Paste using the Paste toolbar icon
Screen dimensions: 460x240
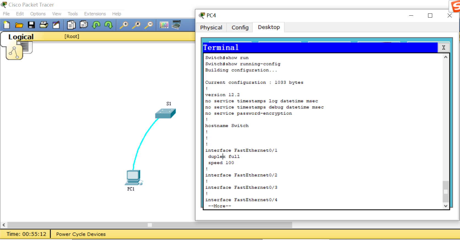(x=84, y=25)
